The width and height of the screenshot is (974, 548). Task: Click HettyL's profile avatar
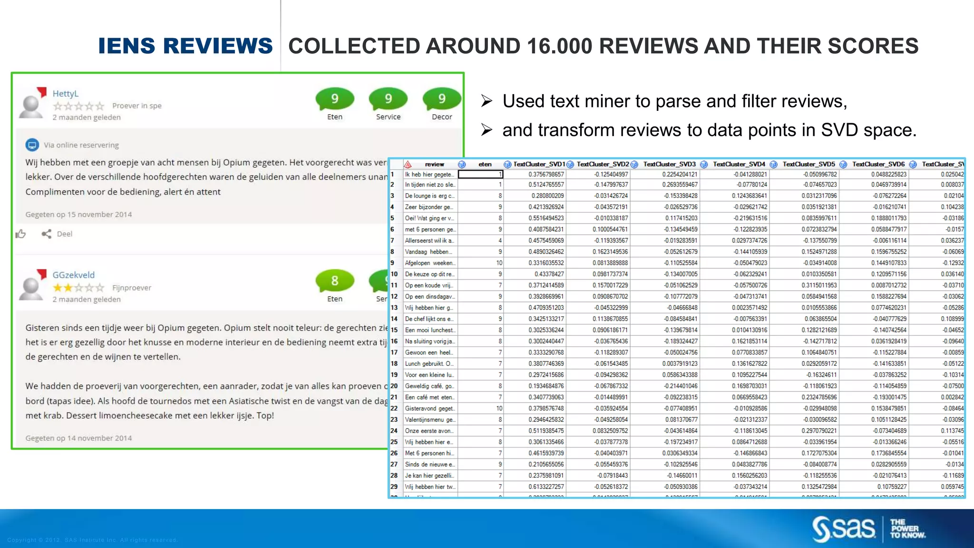click(x=33, y=103)
